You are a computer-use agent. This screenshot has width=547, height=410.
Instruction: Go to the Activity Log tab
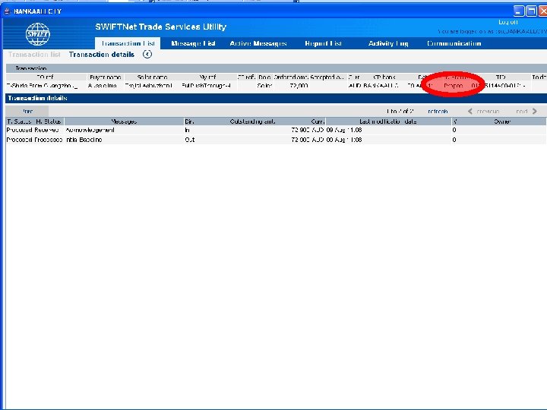pos(388,43)
